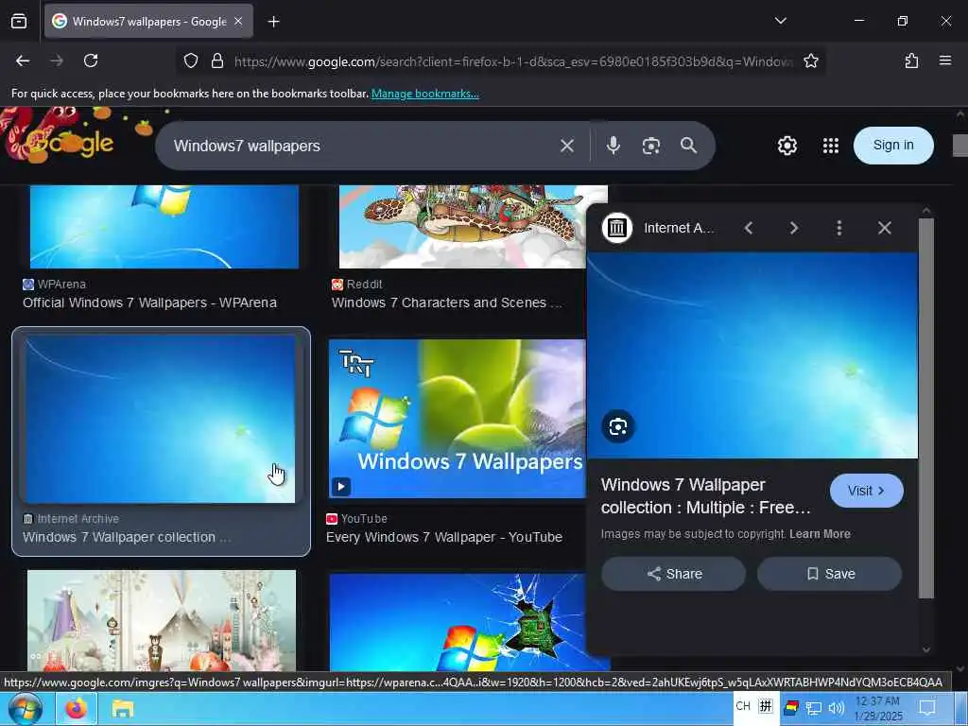The width and height of the screenshot is (968, 726).
Task: Save the image with Save button
Action: (829, 574)
